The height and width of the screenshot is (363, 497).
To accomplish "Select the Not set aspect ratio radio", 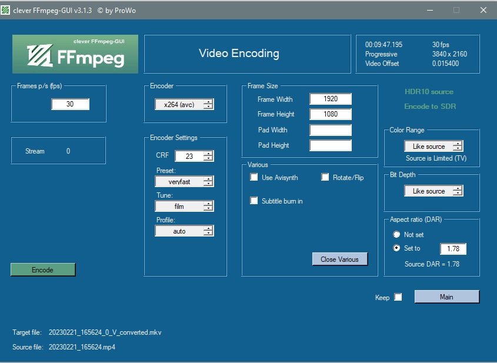I will pos(396,234).
